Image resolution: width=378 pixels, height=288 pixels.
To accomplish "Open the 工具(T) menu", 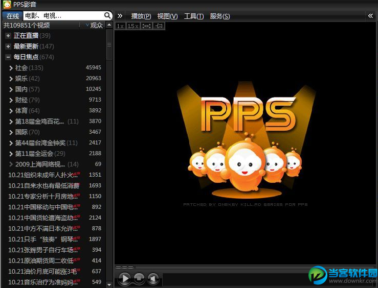I will coord(193,16).
